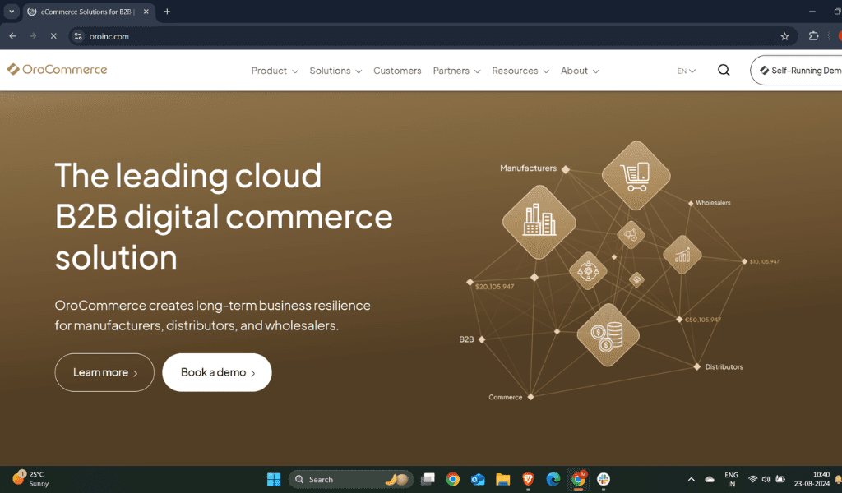
Task: Open the Customers page
Action: pyautogui.click(x=397, y=71)
